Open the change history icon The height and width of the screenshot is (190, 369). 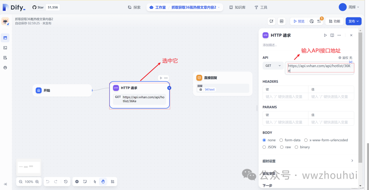pyautogui.click(x=66, y=181)
